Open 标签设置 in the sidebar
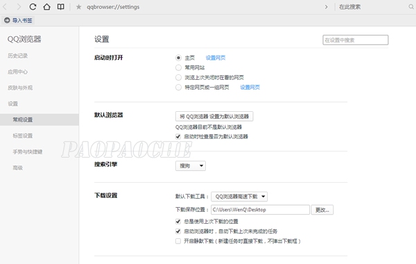416x264 pixels. 23,135
